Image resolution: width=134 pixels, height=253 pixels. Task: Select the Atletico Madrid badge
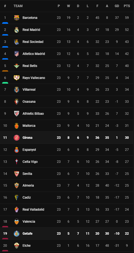[17, 54]
